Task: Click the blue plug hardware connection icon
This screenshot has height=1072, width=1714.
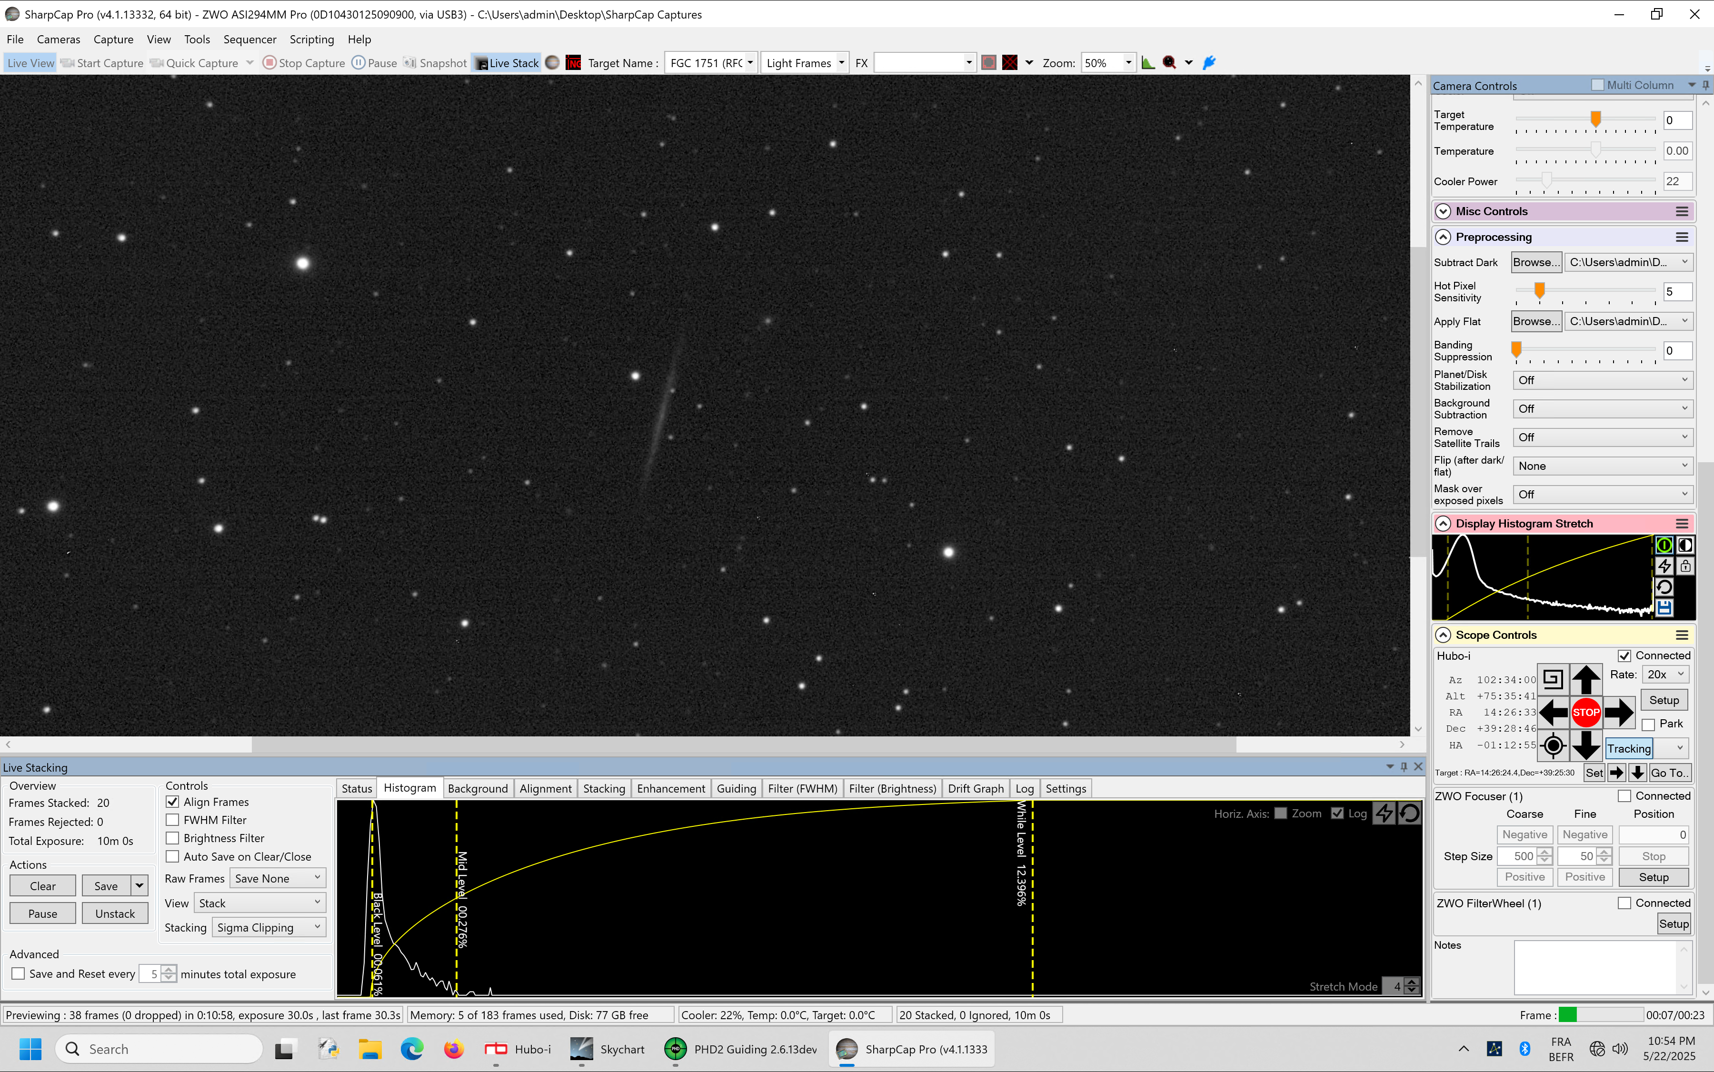Action: coord(1210,62)
